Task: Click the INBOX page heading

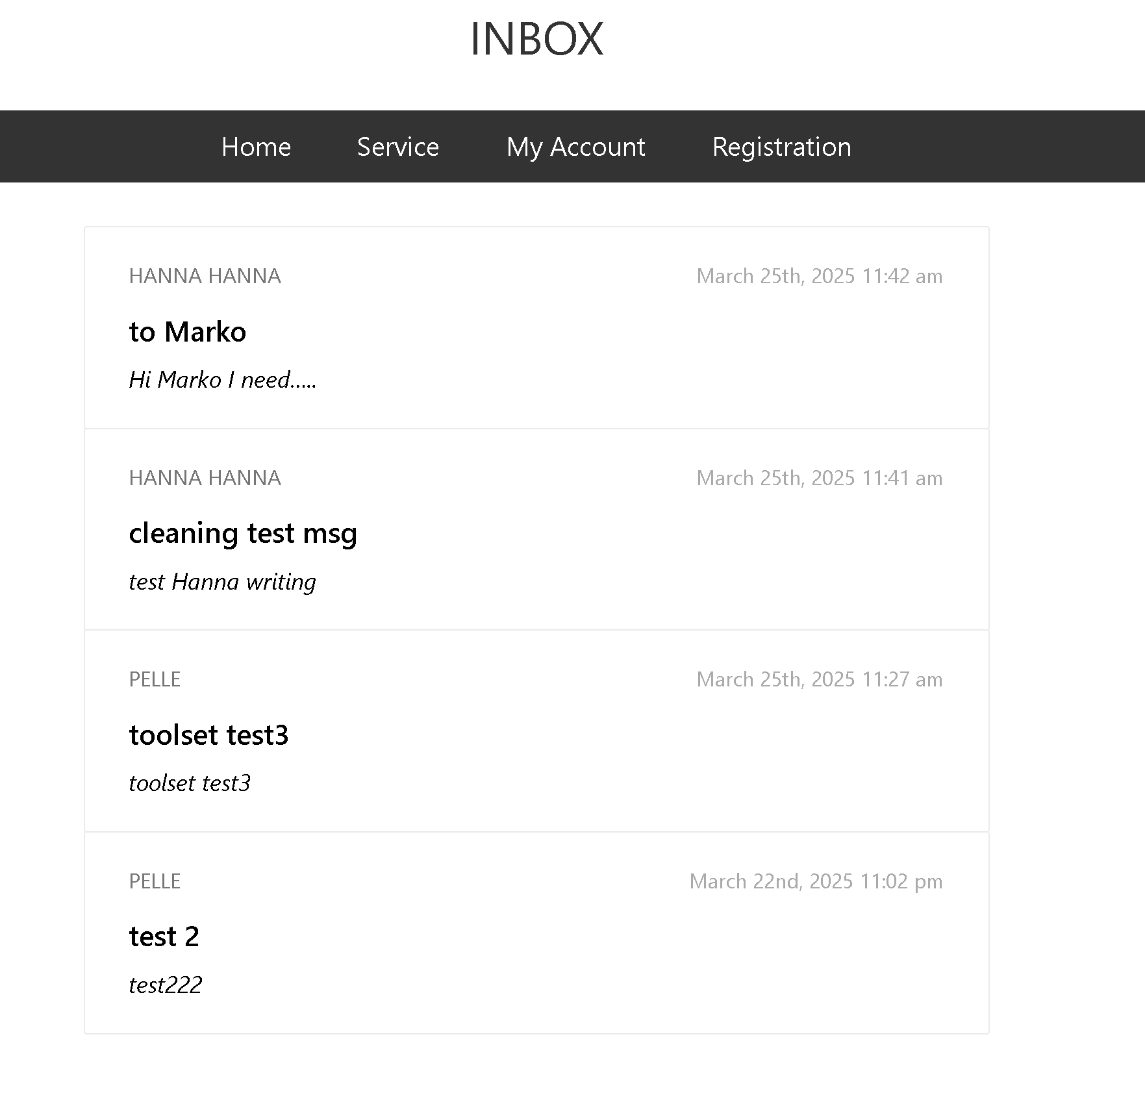Action: pos(536,38)
